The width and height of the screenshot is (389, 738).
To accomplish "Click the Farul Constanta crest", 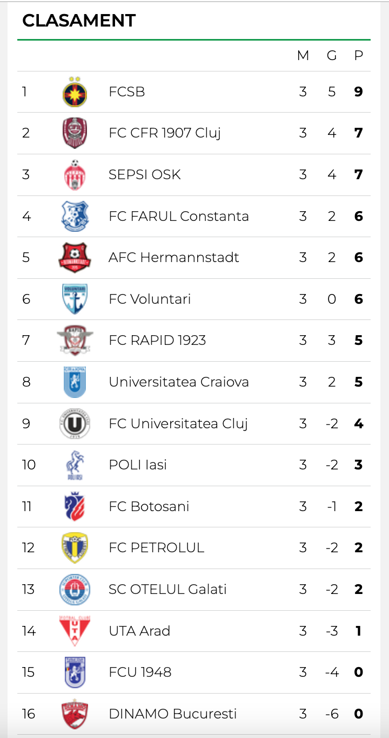I will click(75, 216).
